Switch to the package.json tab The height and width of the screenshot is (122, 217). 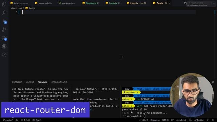pos(67,3)
